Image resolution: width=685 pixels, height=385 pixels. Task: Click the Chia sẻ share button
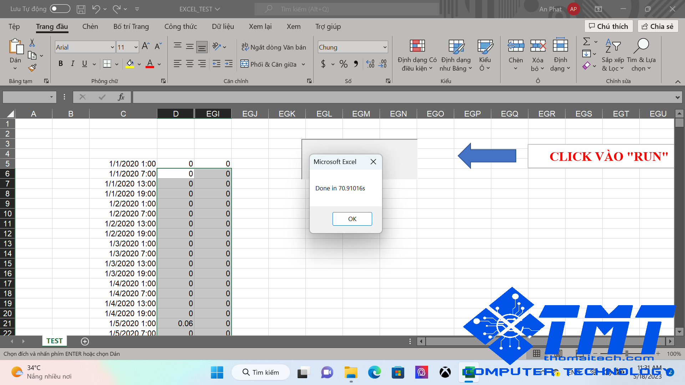coord(658,26)
